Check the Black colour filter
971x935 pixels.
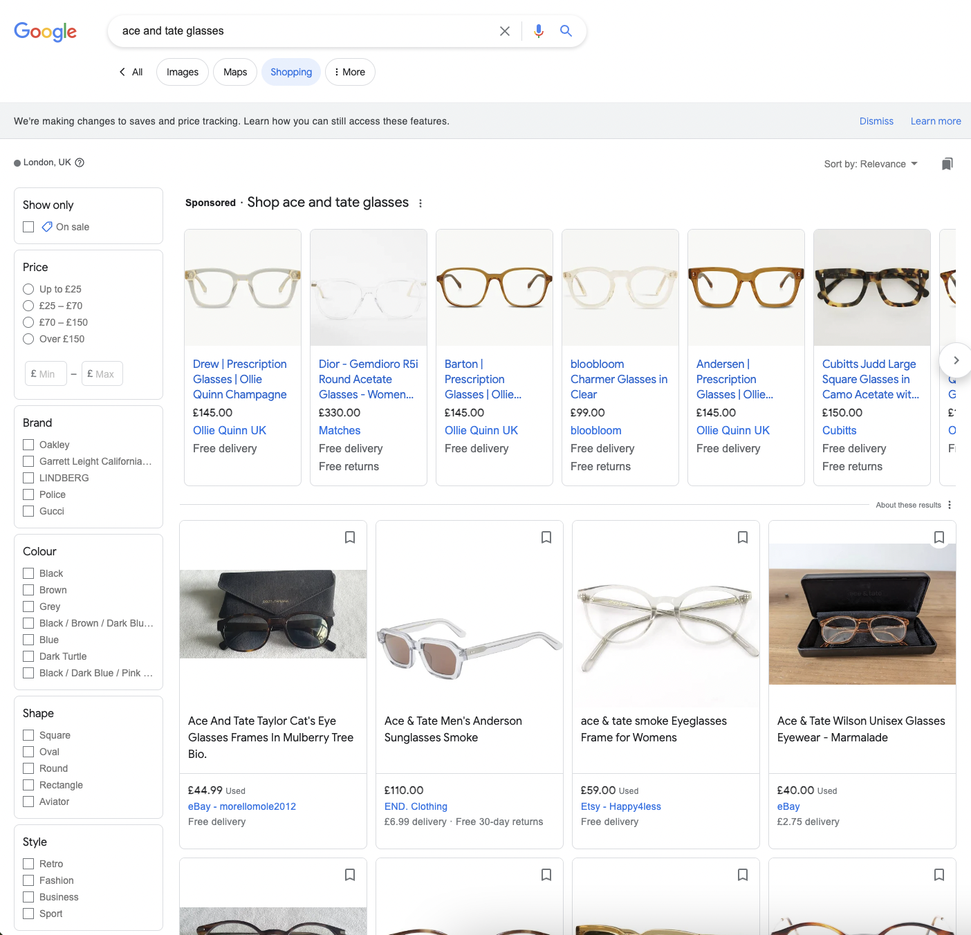pyautogui.click(x=28, y=573)
